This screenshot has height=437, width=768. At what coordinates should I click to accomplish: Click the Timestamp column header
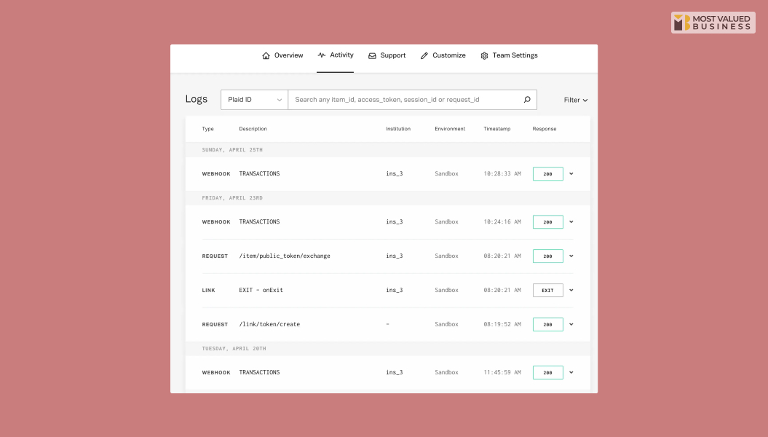(496, 129)
